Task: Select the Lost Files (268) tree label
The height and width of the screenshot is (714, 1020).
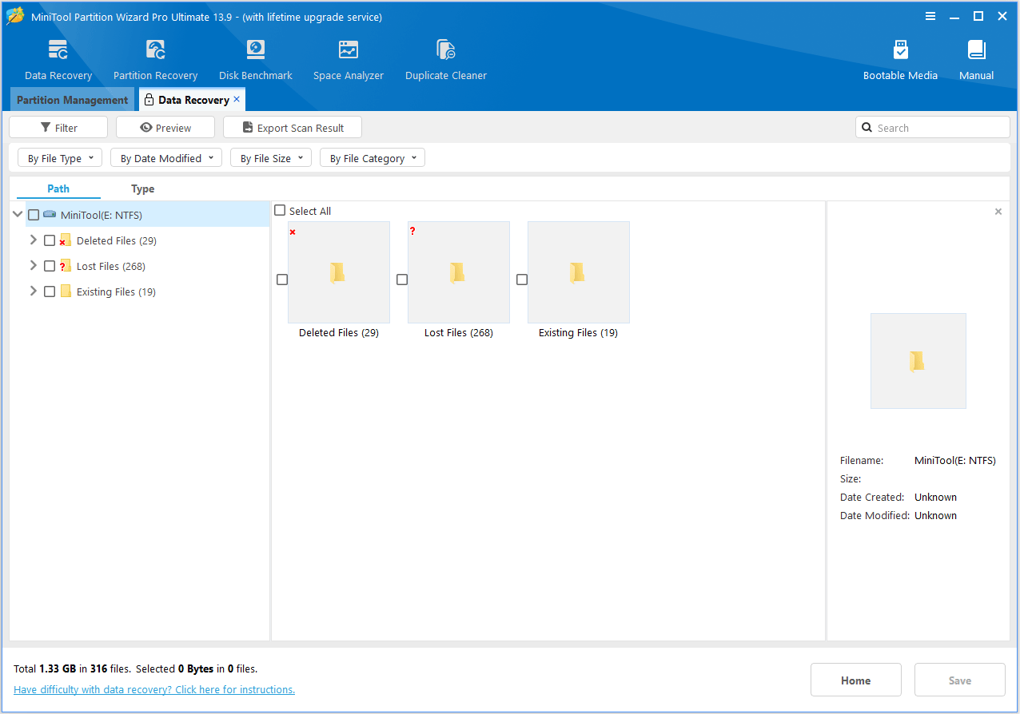Action: (111, 266)
